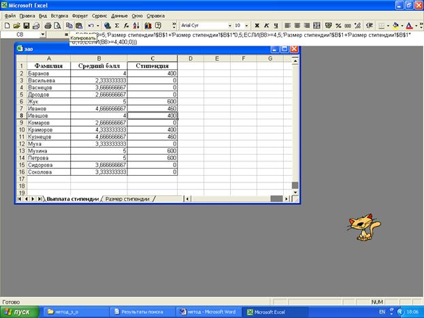
Task: Go to the last sheet navigation arrow
Action: point(39,199)
